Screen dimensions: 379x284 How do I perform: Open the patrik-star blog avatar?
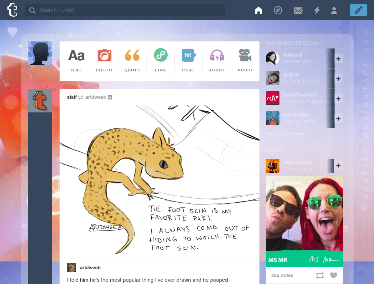pos(272,118)
